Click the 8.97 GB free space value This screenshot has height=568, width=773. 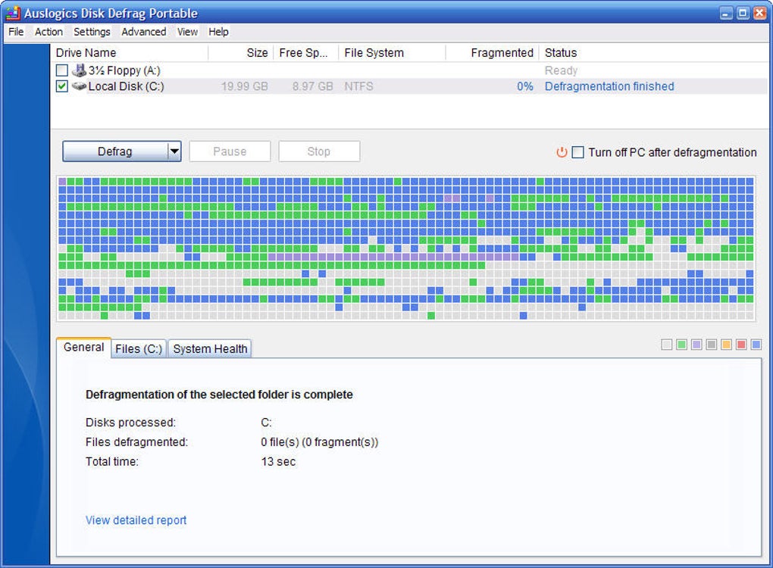point(312,86)
